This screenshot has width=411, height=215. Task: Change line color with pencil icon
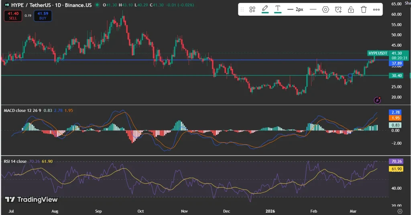pos(265,9)
